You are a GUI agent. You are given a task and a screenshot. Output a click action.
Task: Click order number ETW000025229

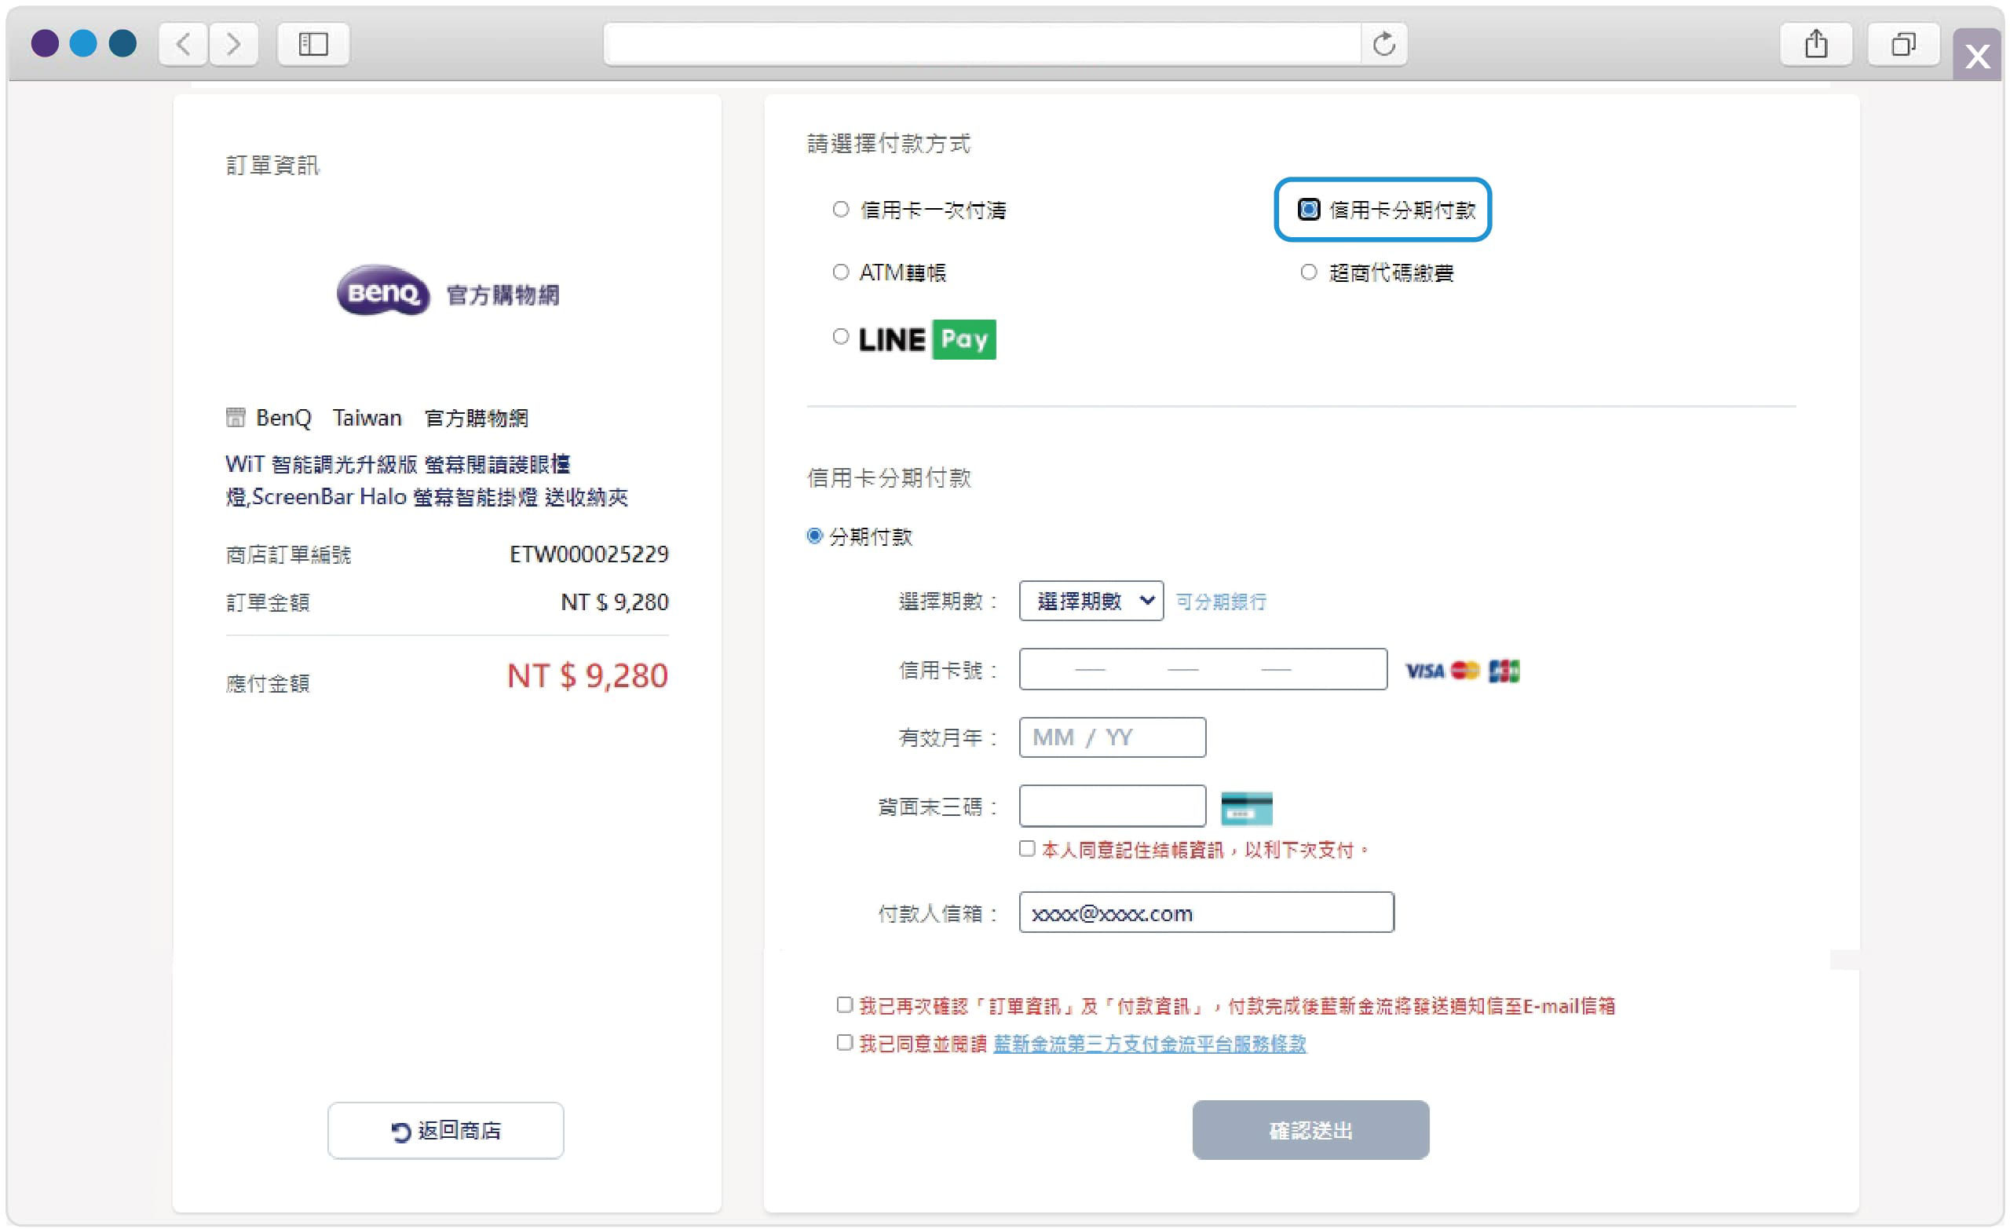click(589, 555)
